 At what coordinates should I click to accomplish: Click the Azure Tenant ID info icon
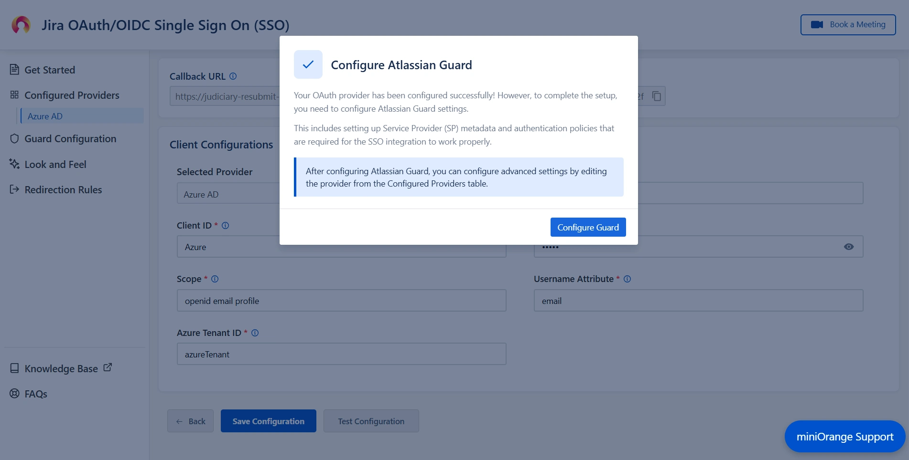(255, 333)
